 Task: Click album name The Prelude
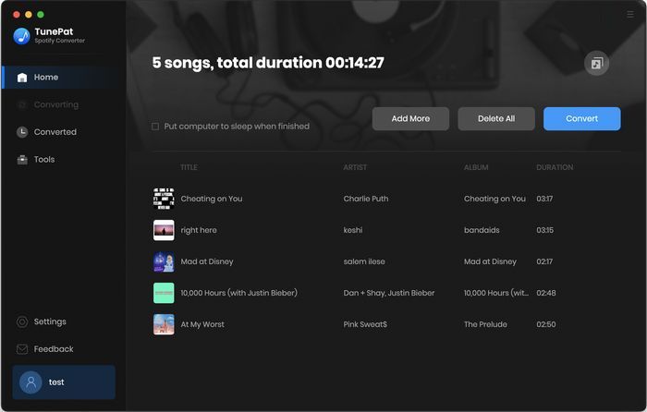(485, 324)
